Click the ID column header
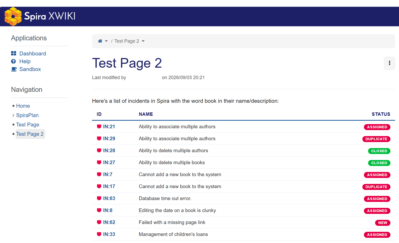The width and height of the screenshot is (399, 243). coord(99,114)
